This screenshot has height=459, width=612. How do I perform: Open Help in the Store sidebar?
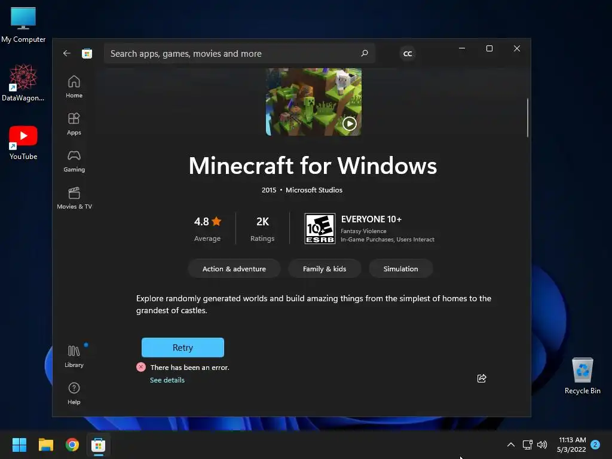[x=74, y=393]
